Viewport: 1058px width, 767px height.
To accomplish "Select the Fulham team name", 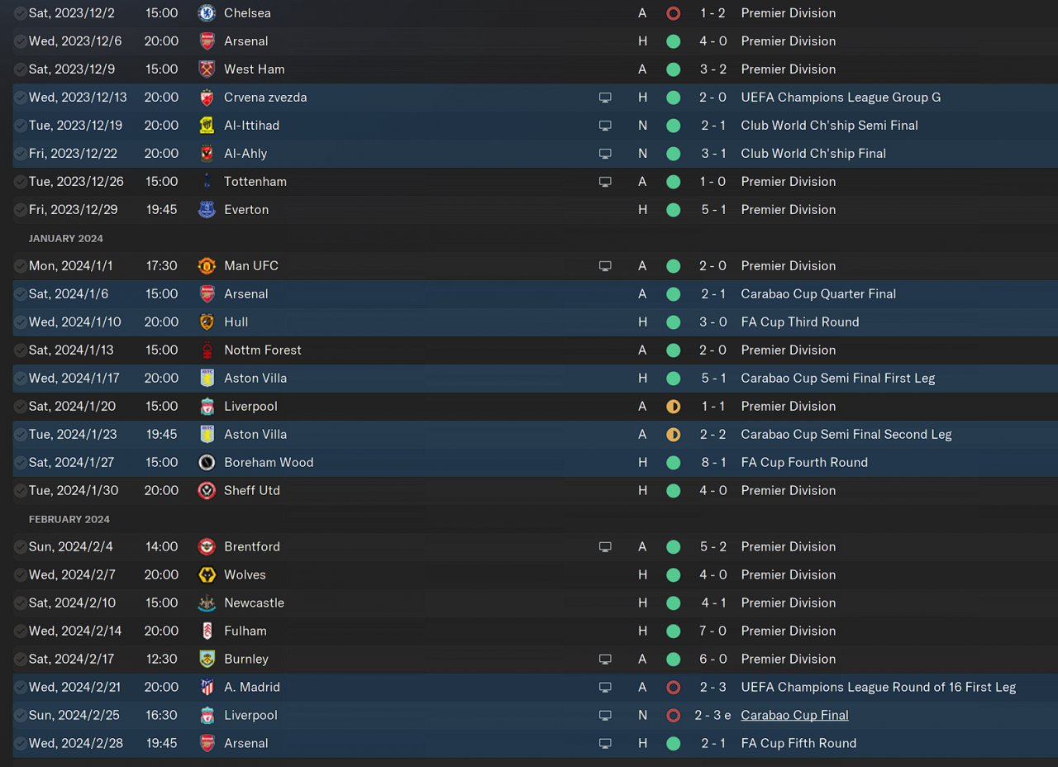I will coord(245,631).
